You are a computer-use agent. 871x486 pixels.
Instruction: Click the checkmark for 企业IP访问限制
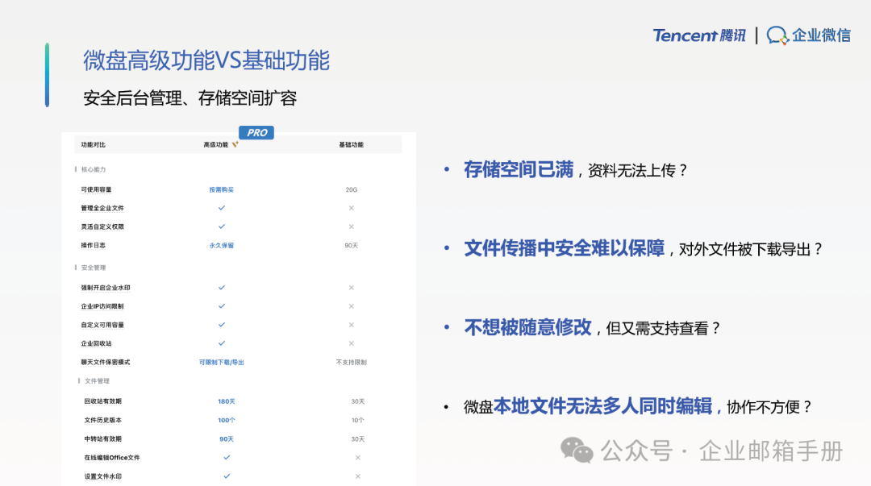[222, 306]
